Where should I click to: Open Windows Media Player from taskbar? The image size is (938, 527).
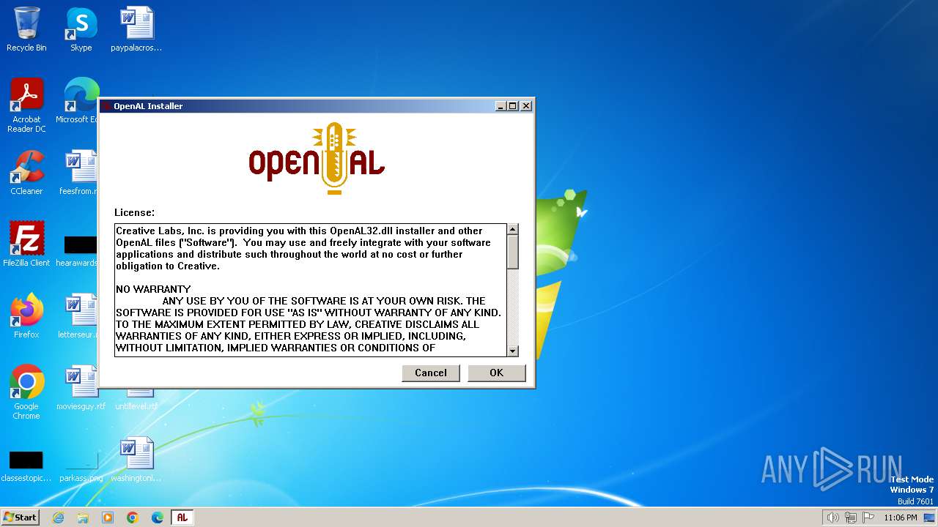click(x=108, y=517)
